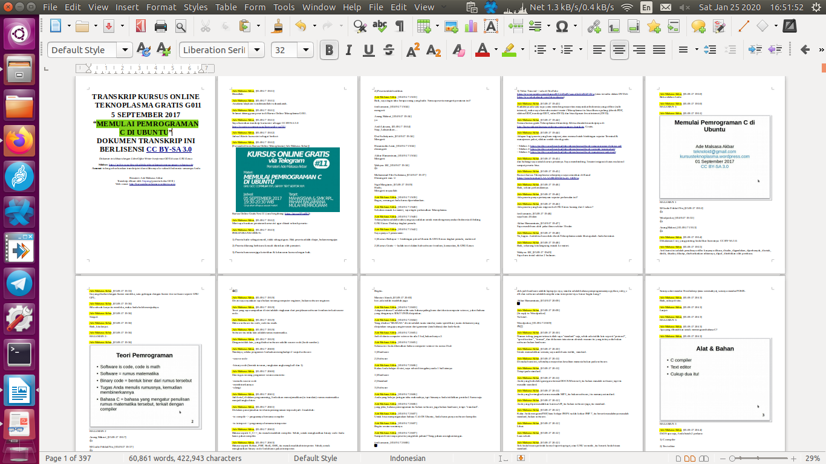826x464 pixels.
Task: Open the Liberation Serif font name dropdown
Action: [x=258, y=50]
